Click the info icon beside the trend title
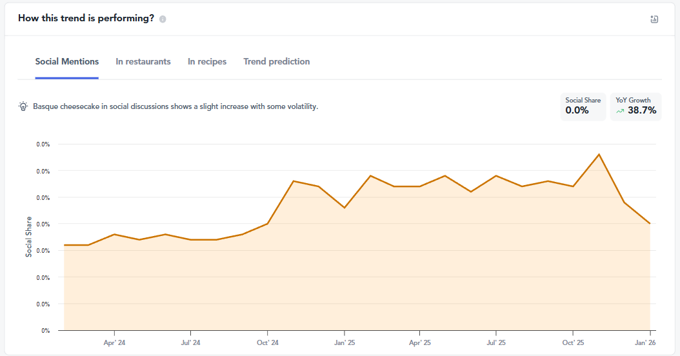Image resolution: width=680 pixels, height=356 pixels. [163, 19]
